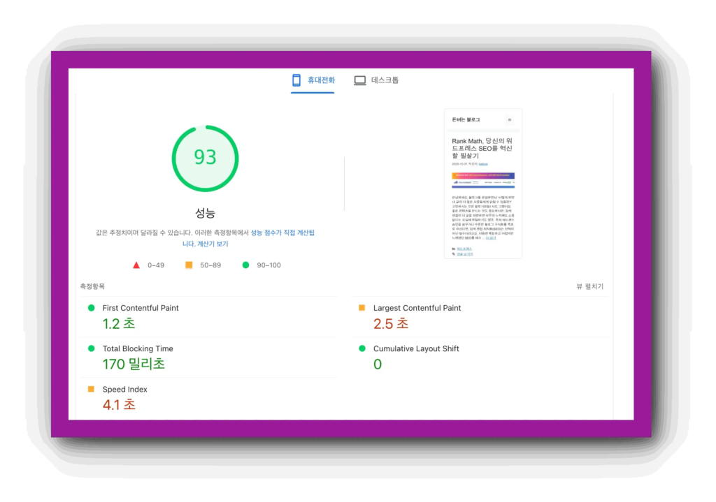The height and width of the screenshot is (502, 716).
Task: Click green status dot beside First Contentful Paint
Action: (x=91, y=308)
